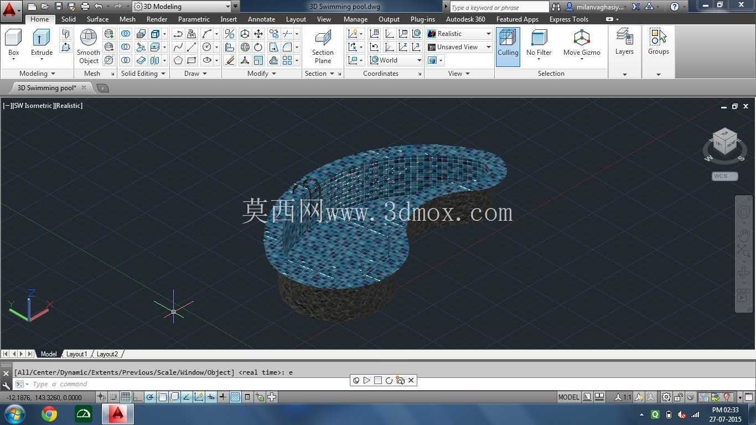
Task: Switch to the Express Tools tab
Action: pyautogui.click(x=568, y=19)
